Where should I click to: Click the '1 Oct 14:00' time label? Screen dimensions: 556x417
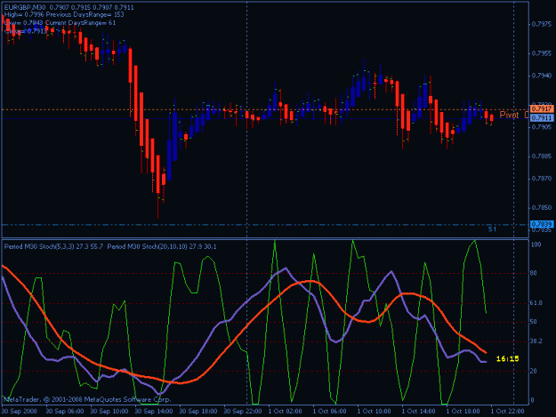point(419,412)
